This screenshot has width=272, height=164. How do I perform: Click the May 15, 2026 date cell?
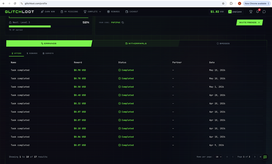tap(217, 70)
